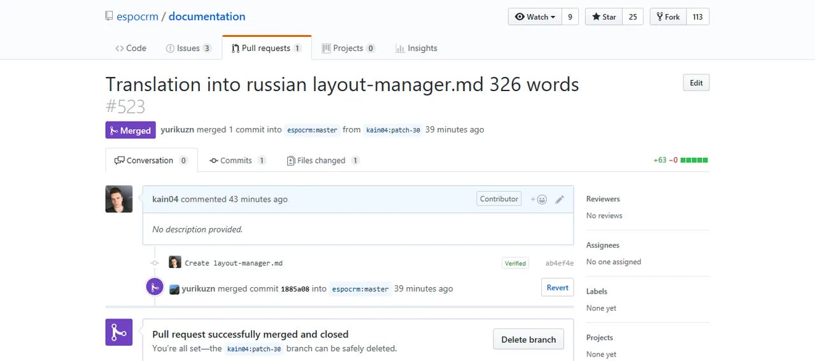Image resolution: width=815 pixels, height=361 pixels.
Task: Star the repository
Action: (x=604, y=17)
